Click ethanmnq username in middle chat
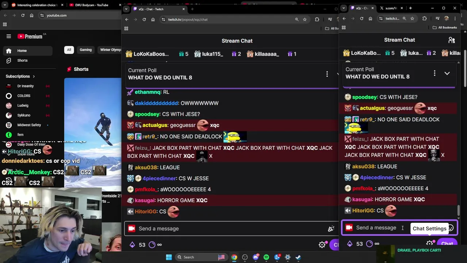This screenshot has height=263, width=467. 148,92
